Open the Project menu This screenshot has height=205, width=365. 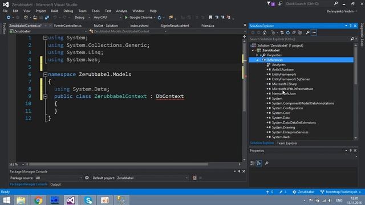pyautogui.click(x=40, y=11)
